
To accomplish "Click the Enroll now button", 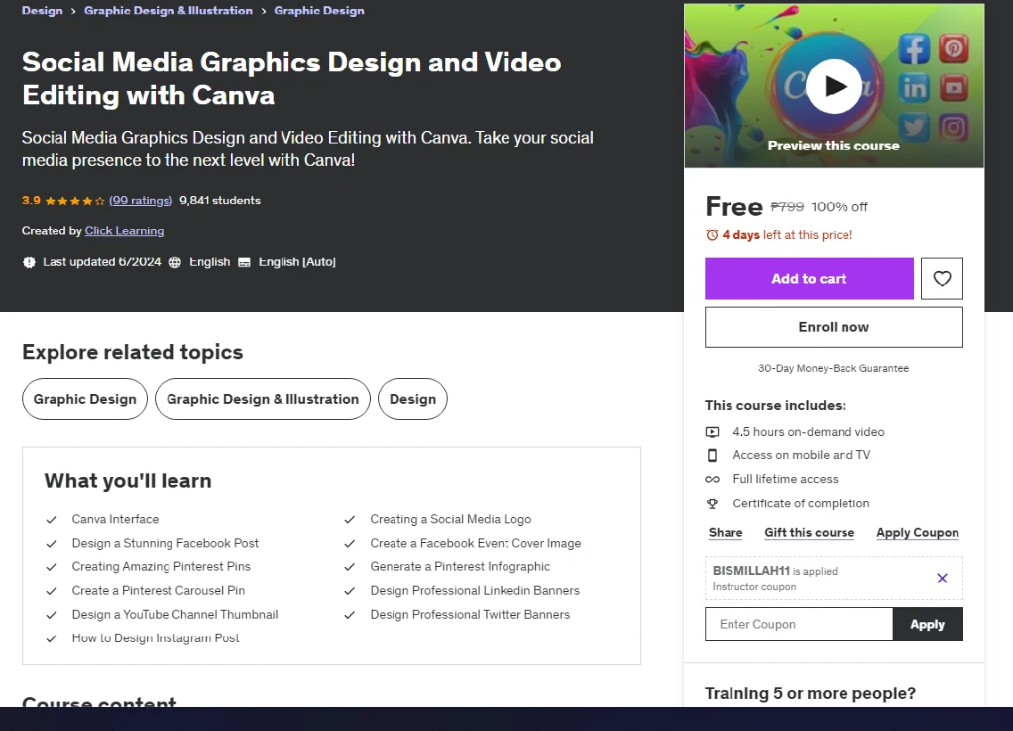I will click(834, 327).
